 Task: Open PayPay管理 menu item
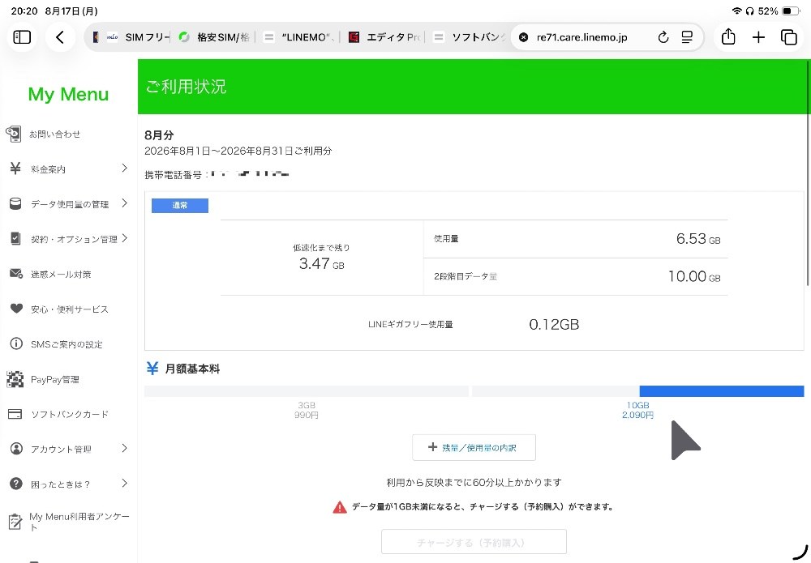click(55, 380)
